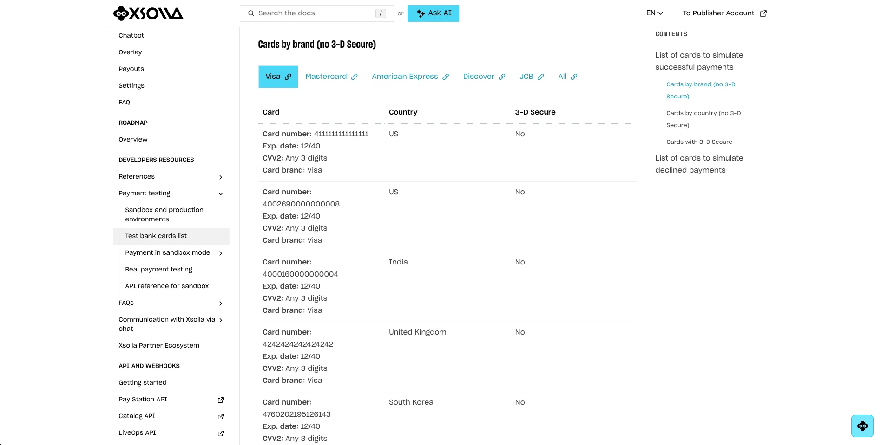Open Xsolla Partner Ecosystem page
Image resolution: width=881 pixels, height=445 pixels.
[159, 345]
